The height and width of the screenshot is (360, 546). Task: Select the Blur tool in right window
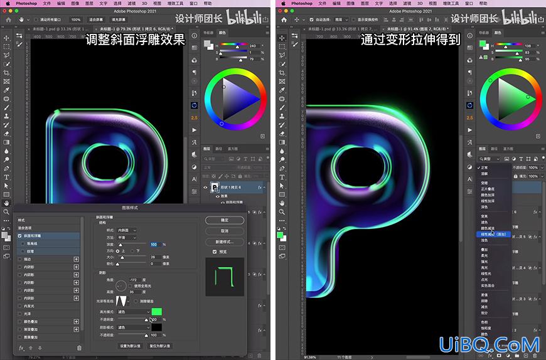click(282, 151)
